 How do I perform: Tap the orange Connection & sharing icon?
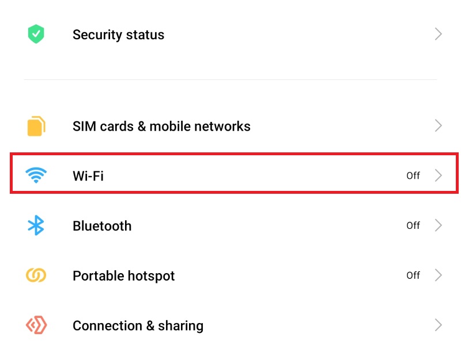point(36,326)
